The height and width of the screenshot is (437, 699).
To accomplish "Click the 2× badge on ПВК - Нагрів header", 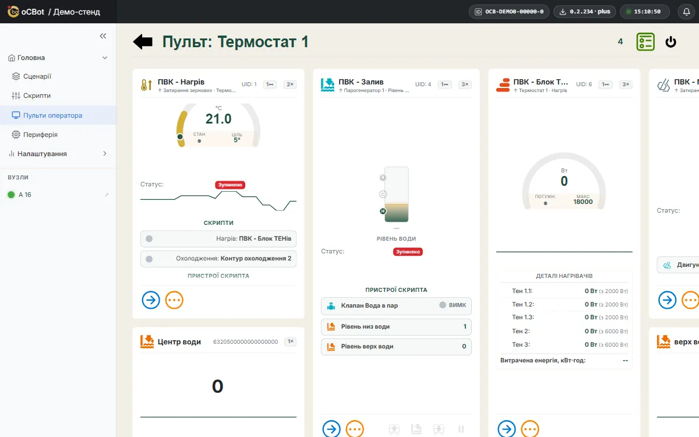I will (x=290, y=84).
